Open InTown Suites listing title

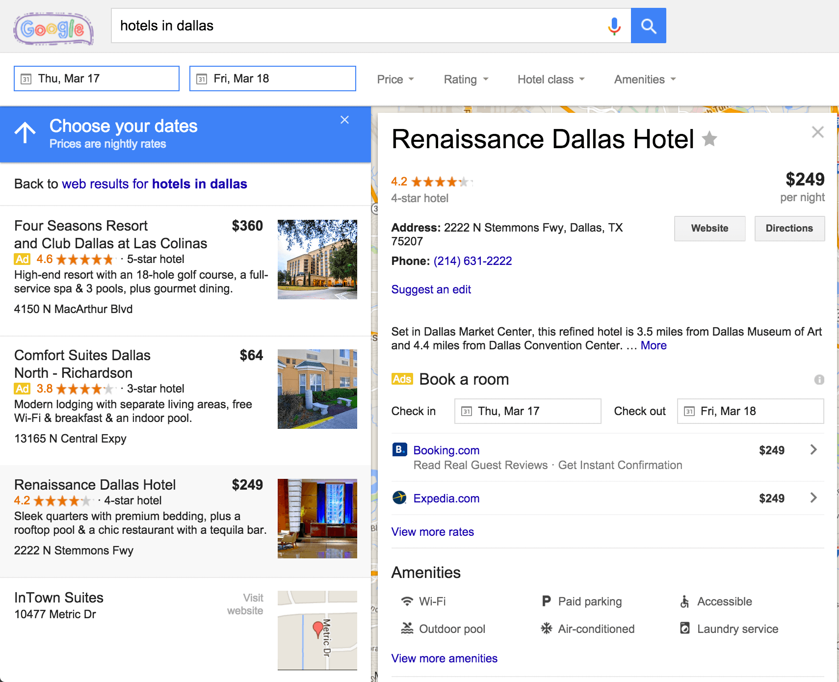[x=59, y=598]
